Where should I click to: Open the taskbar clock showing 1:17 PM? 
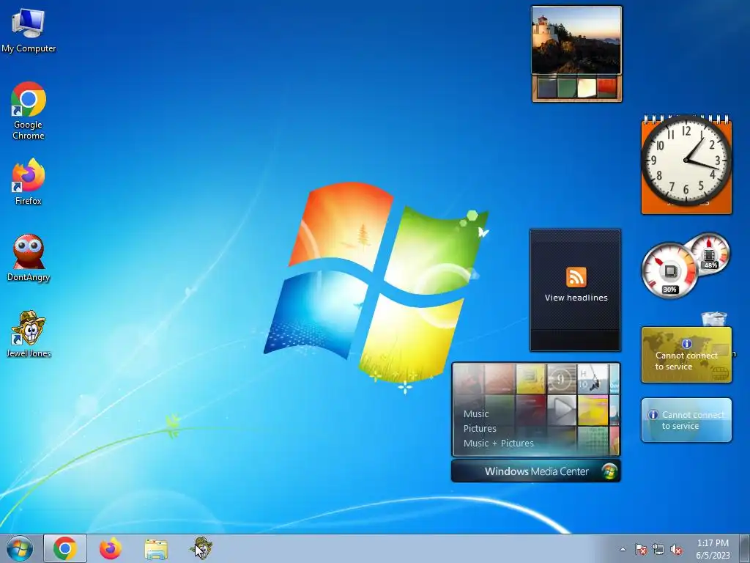[713, 549]
